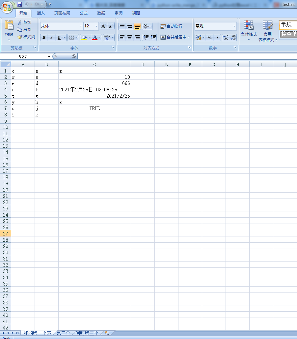
Task: Toggle wrap text 自动换行
Action: (x=172, y=26)
